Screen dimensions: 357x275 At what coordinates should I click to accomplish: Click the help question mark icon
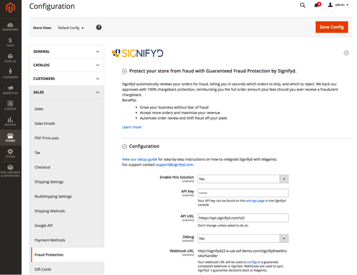(99, 27)
